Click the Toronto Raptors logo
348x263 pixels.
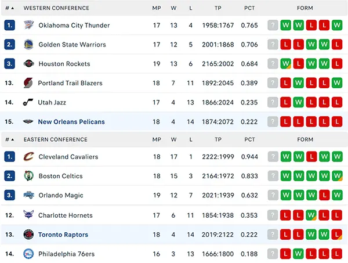tap(28, 235)
